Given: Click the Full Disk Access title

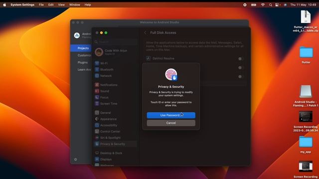Looking at the screenshot, I should click(x=163, y=33).
